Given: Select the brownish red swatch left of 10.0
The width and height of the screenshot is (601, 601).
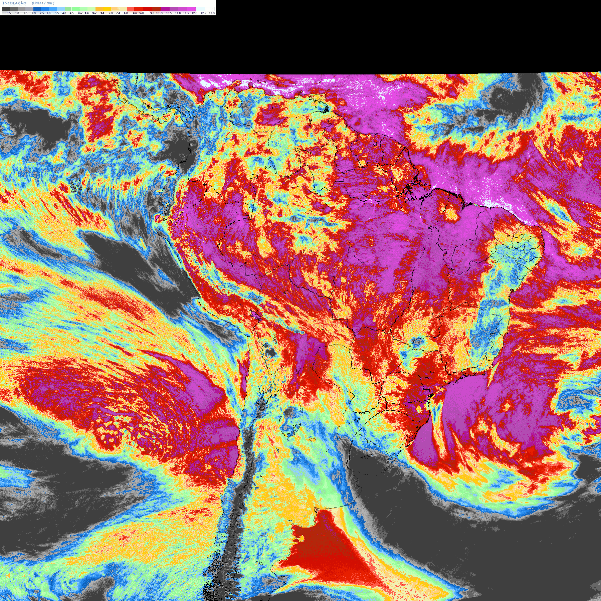Looking at the screenshot, I should 156,9.
